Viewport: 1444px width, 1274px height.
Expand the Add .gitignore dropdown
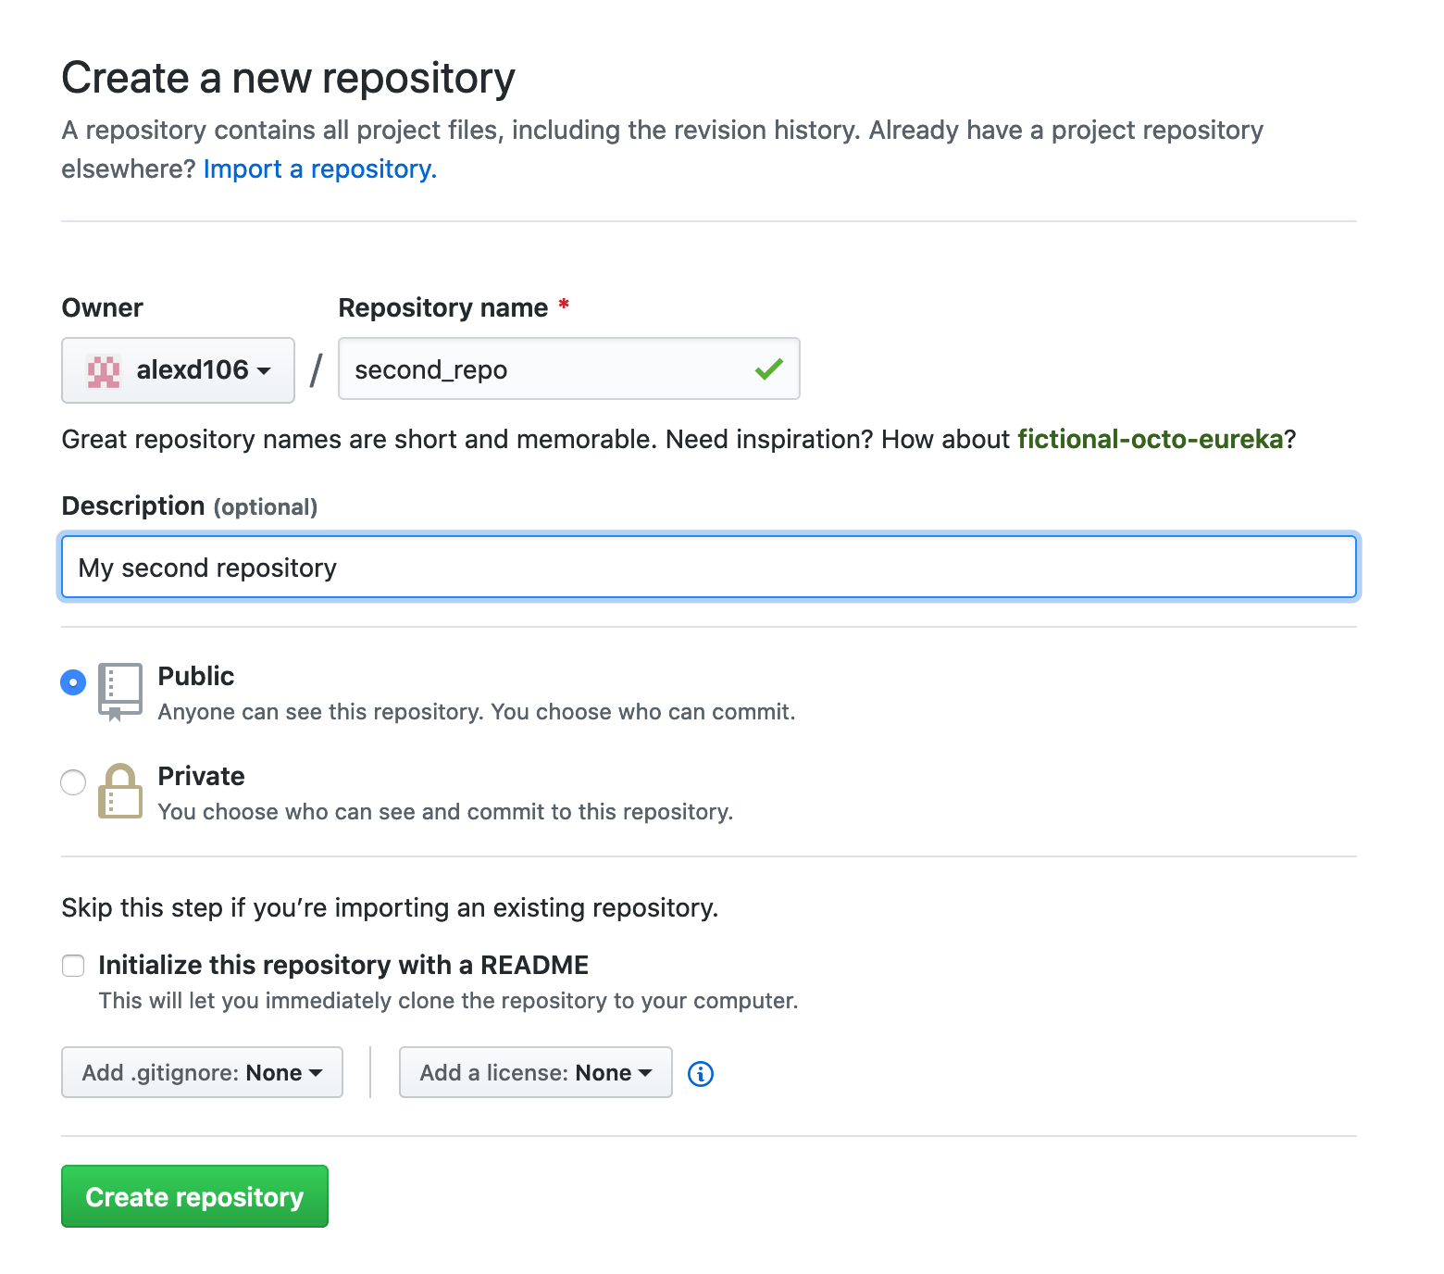pyautogui.click(x=202, y=1072)
